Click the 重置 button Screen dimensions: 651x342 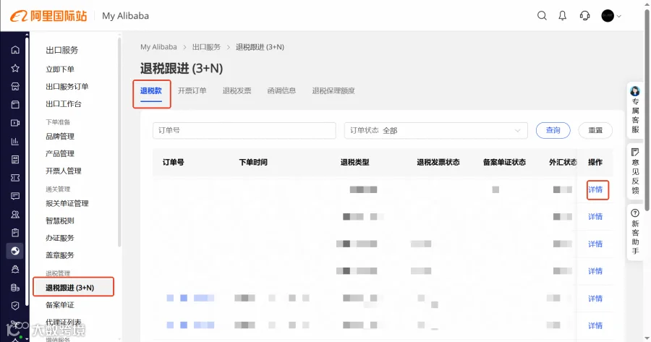pos(595,130)
